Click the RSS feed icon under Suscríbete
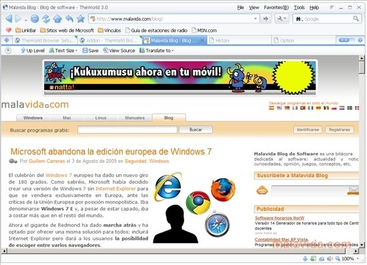 pyautogui.click(x=262, y=190)
